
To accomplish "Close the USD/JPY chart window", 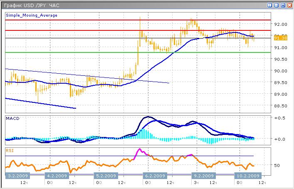I will pyautogui.click(x=289, y=5).
